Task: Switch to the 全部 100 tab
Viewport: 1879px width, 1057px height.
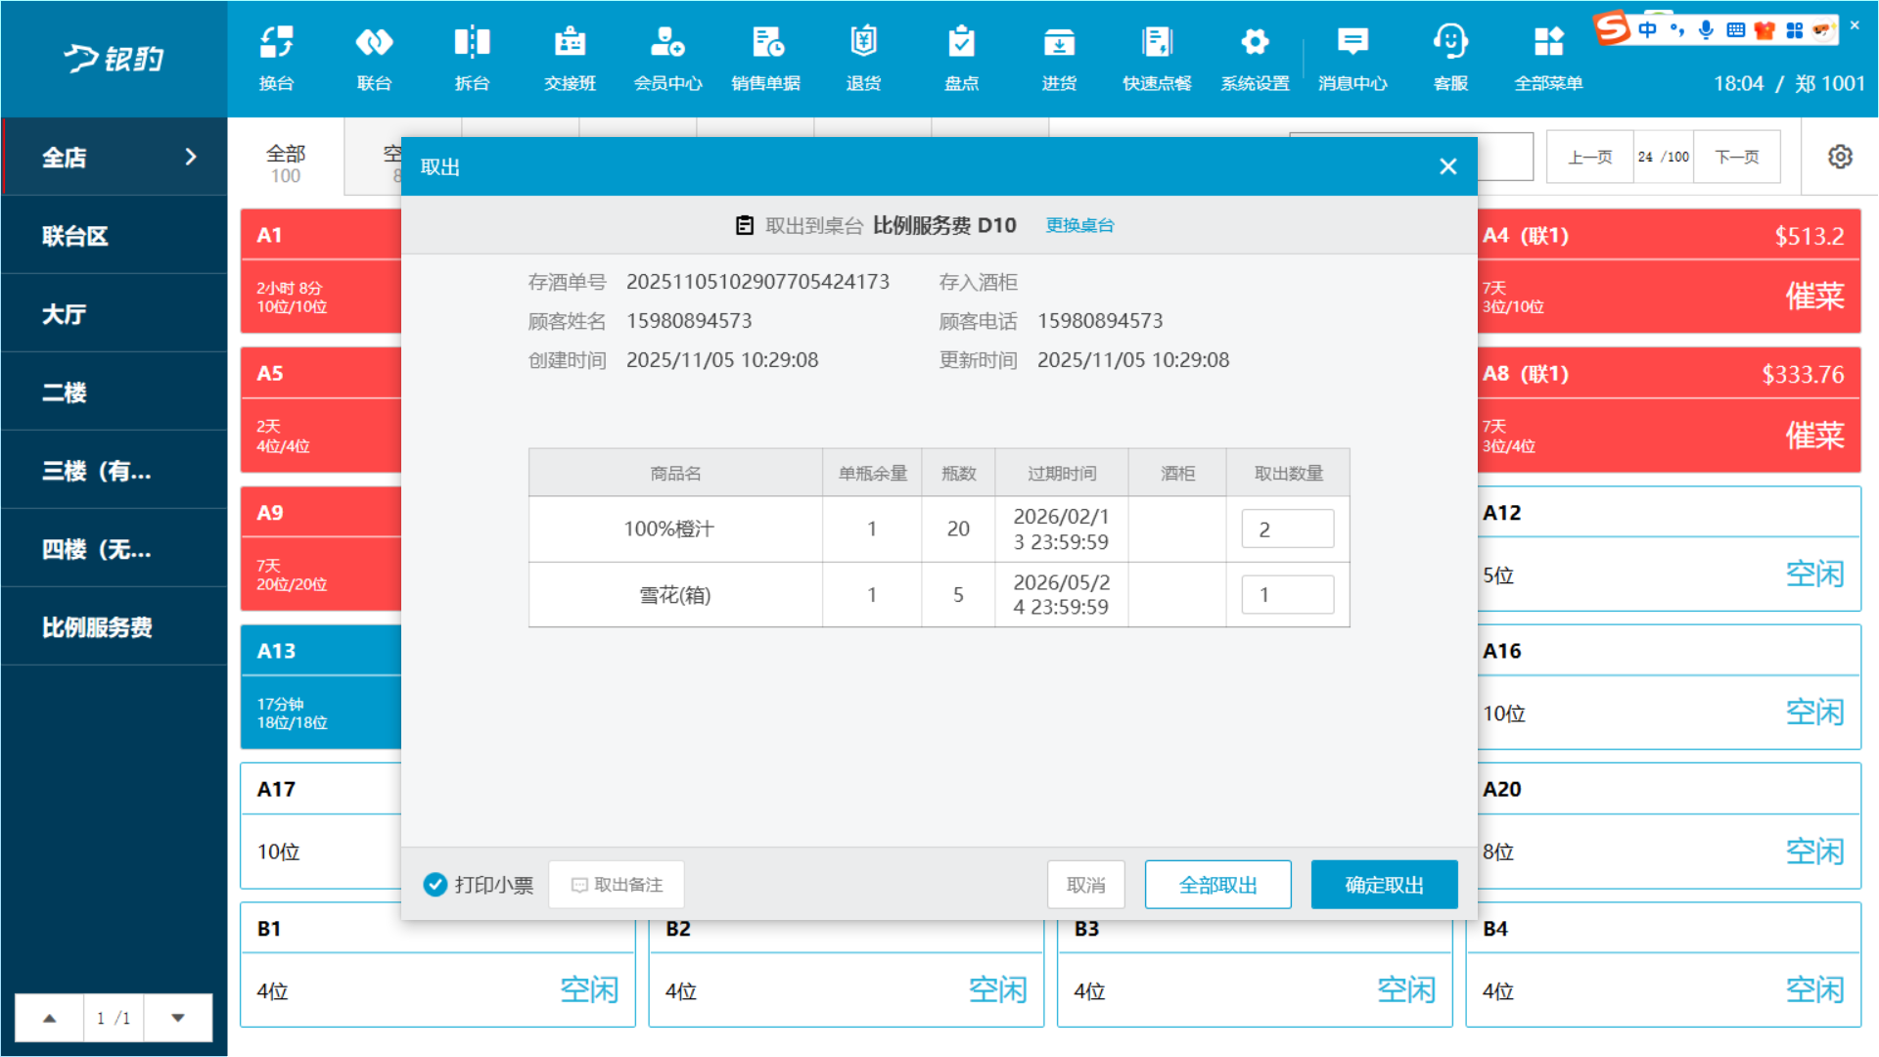Action: 286,163
